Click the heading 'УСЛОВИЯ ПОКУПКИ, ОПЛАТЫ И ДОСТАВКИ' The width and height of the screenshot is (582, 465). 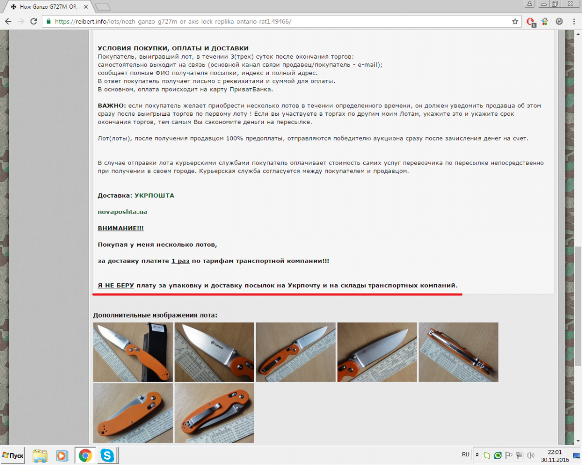(173, 48)
